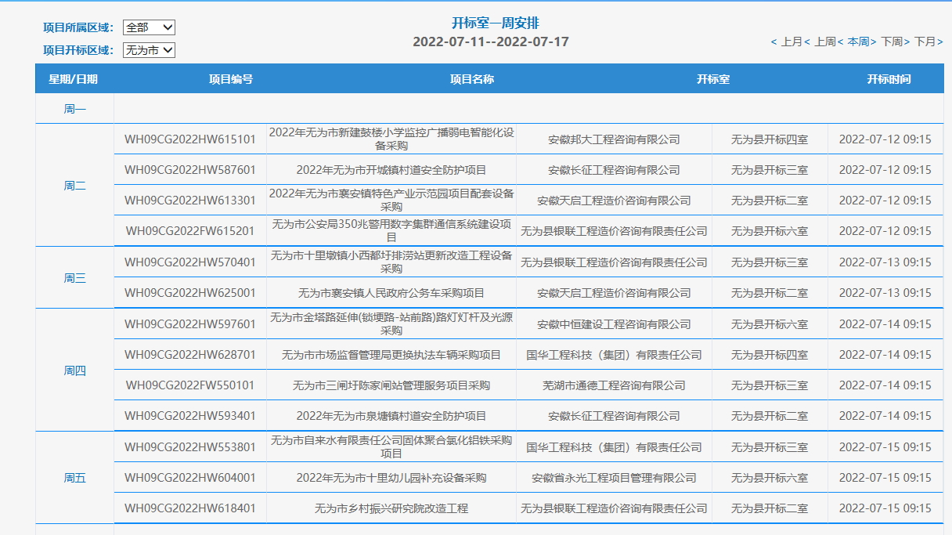Image resolution: width=952 pixels, height=535 pixels.
Task: Click project number WH09CG2022HW615101
Action: click(190, 139)
